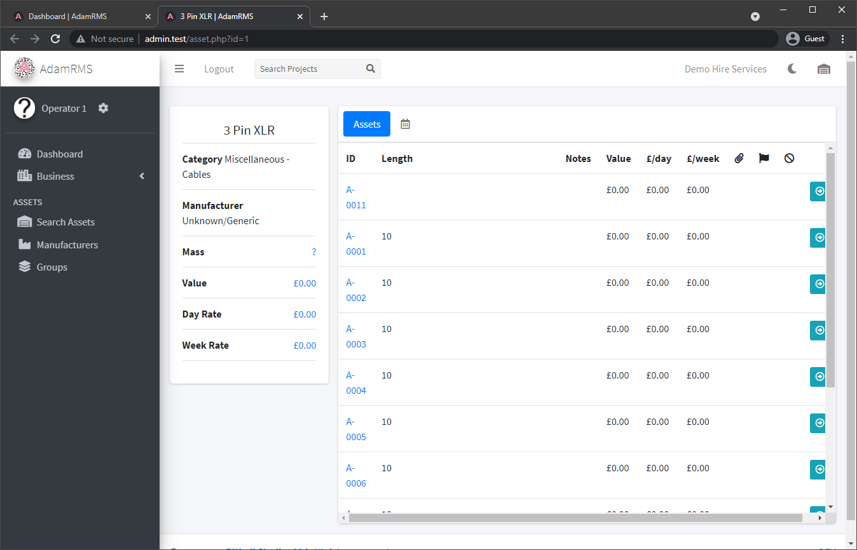Screen dimensions: 857x550
Task: Open the A-0001 asset link
Action: pyautogui.click(x=355, y=244)
